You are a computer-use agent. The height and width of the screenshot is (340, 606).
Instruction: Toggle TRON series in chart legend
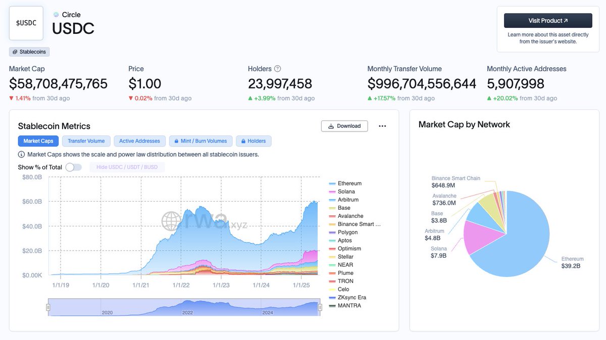pyautogui.click(x=341, y=281)
